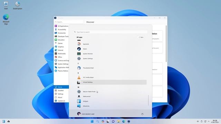Launch Winetricks from All apps
Image resolution: width=221 pixels, height=124 pixels.
pyautogui.click(x=112, y=106)
